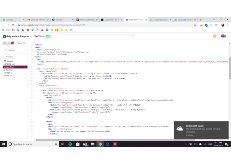Open File Explorer from taskbar
Viewport: 231px width, 164px height.
pyautogui.click(x=92, y=144)
